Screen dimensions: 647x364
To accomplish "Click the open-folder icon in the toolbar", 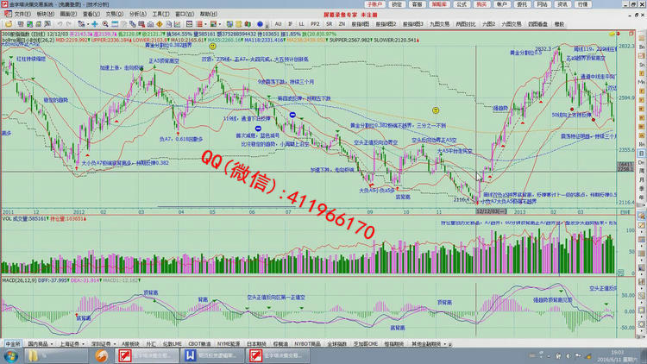I will tap(9, 24).
